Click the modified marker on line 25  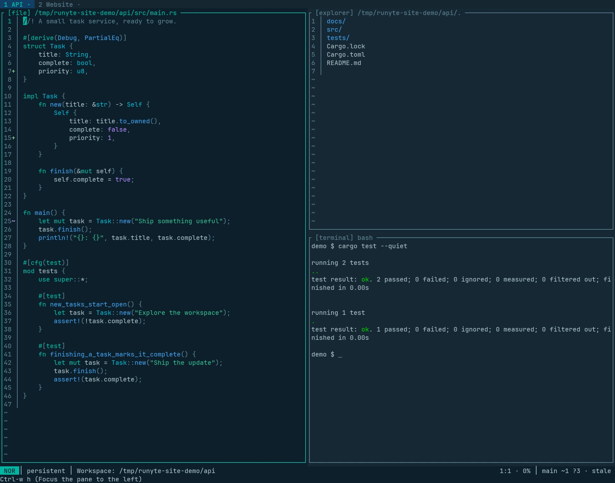13,221
